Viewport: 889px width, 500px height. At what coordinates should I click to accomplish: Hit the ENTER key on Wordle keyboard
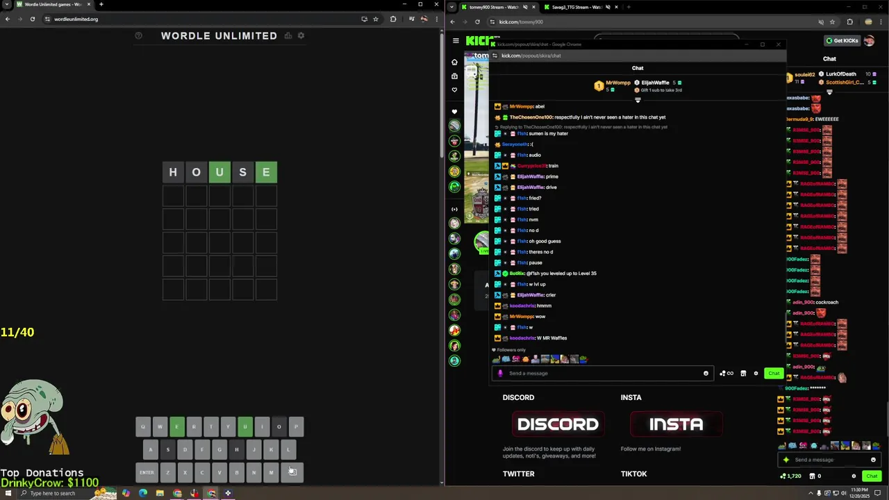point(147,472)
